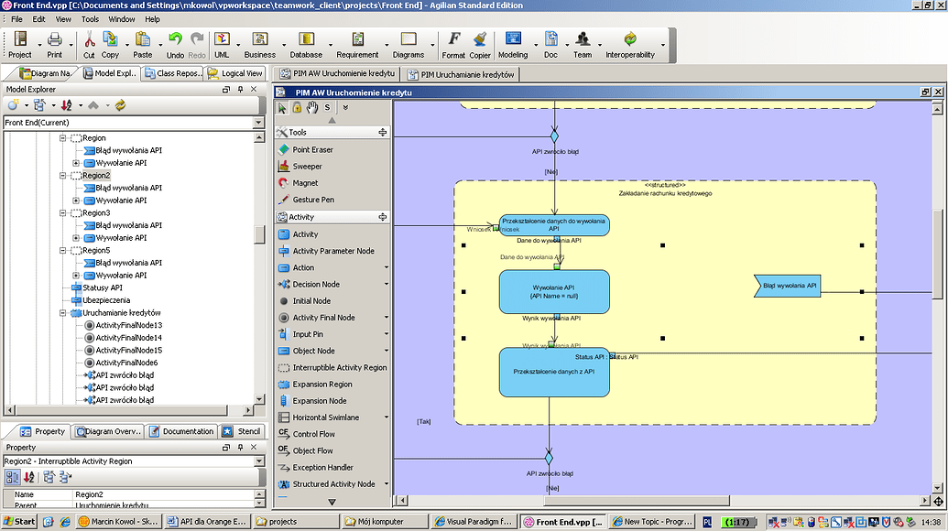Click the Format toolbar button
948x531 pixels.
pyautogui.click(x=453, y=45)
